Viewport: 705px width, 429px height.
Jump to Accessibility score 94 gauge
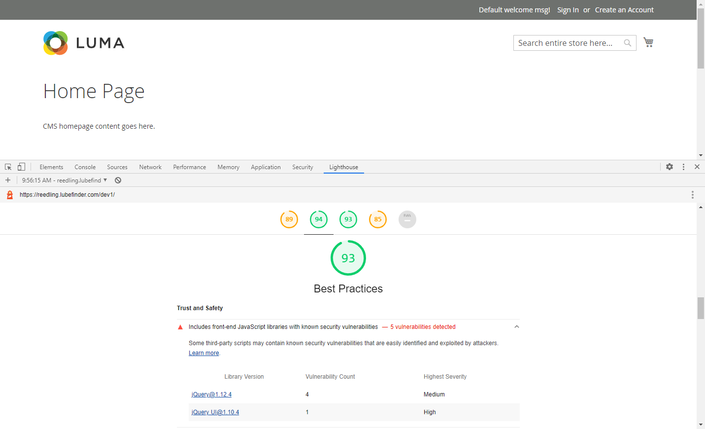[x=319, y=219]
